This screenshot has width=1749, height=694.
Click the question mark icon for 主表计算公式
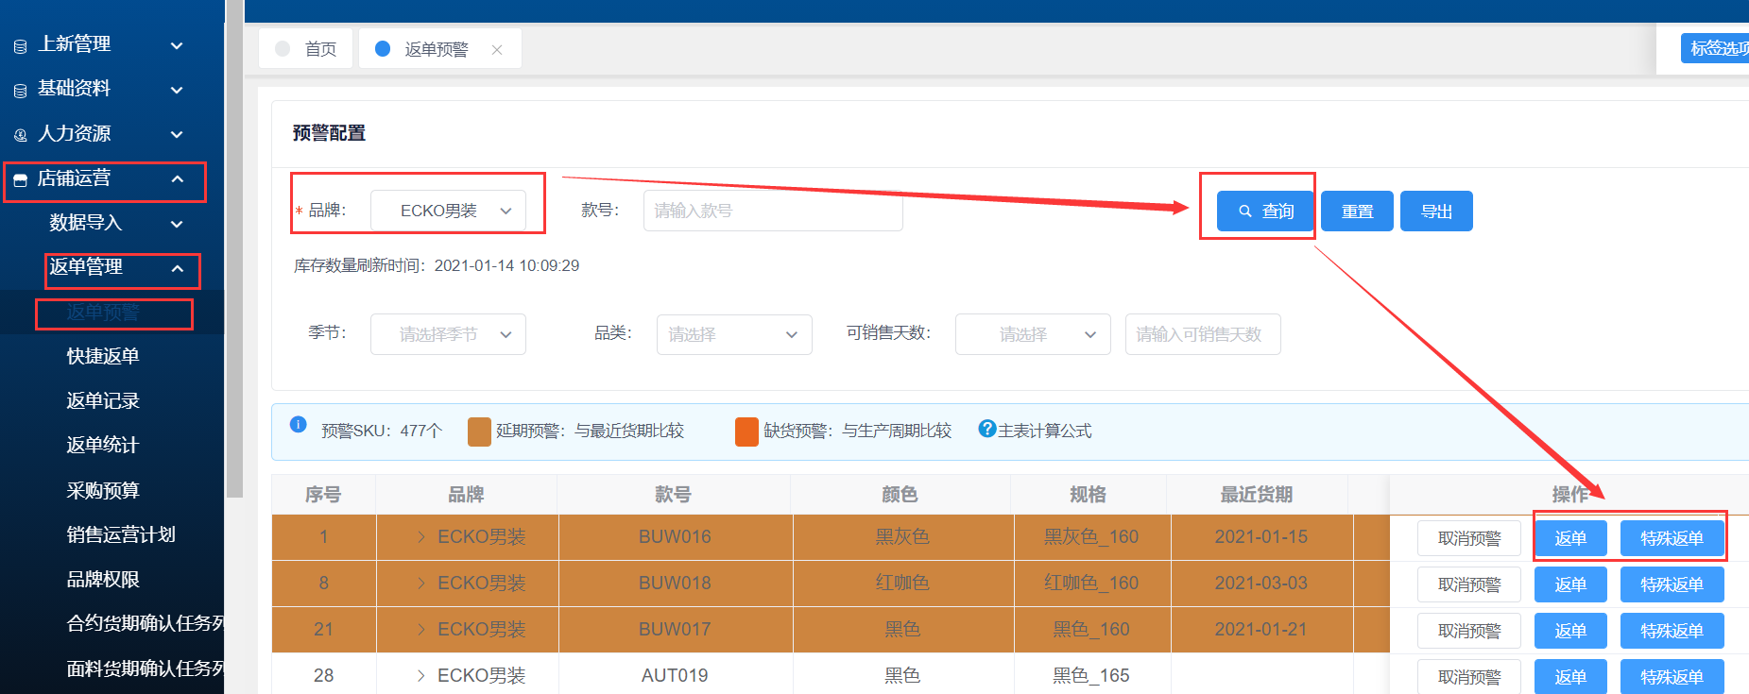click(987, 429)
